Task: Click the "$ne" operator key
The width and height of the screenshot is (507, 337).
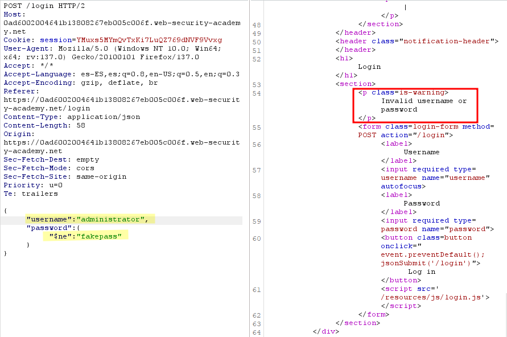Action: pyautogui.click(x=60, y=236)
